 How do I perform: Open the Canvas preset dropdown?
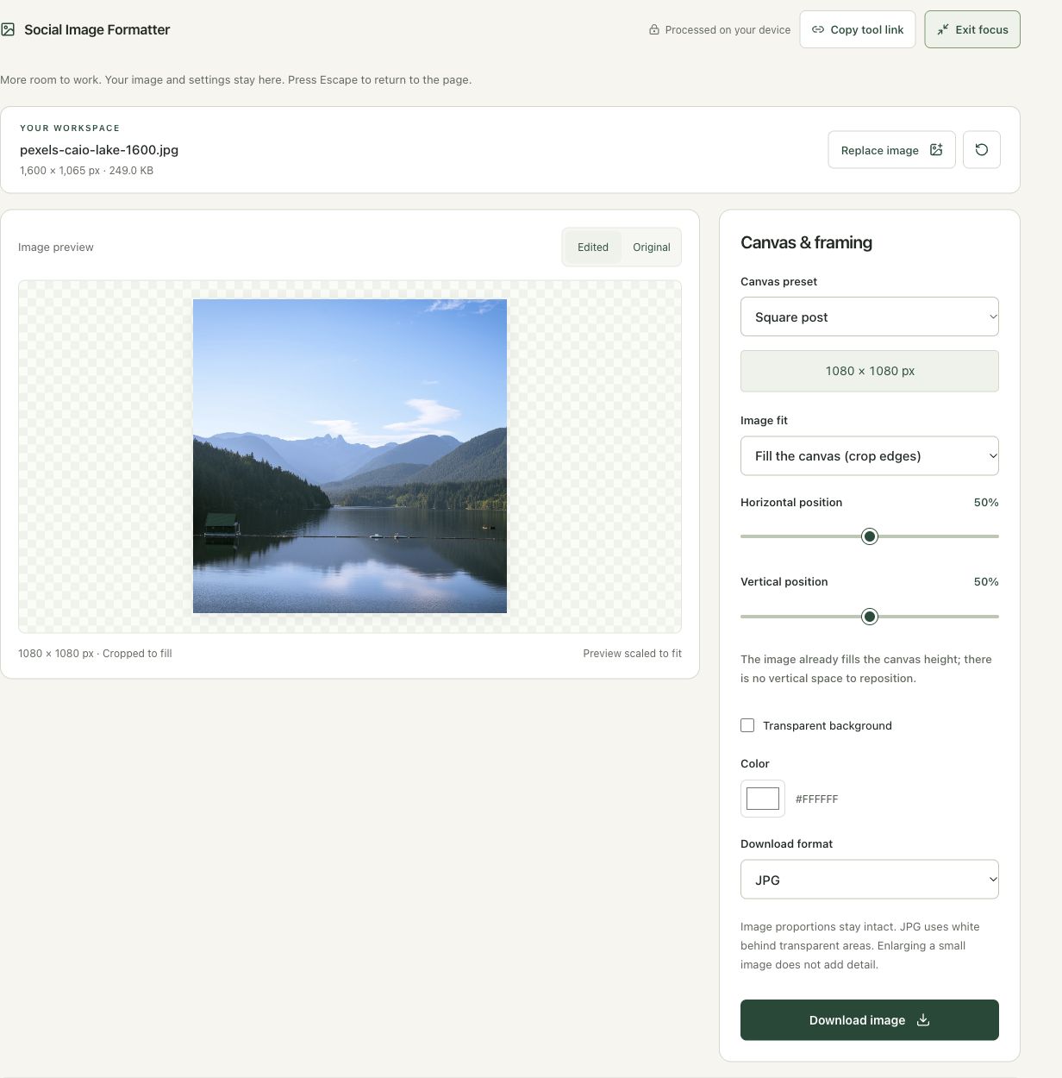(x=870, y=317)
